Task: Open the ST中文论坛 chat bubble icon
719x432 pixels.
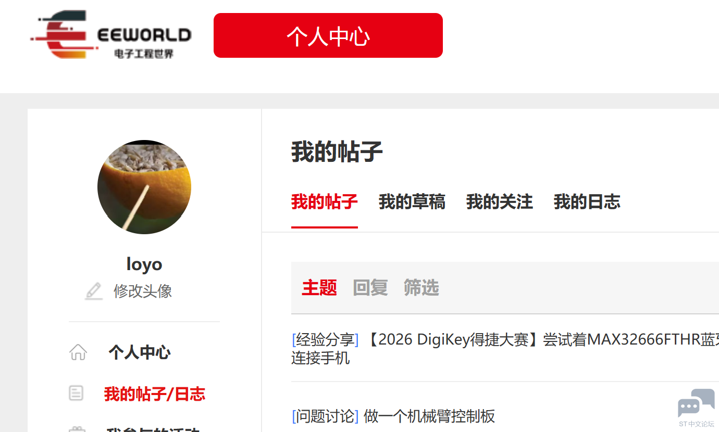Action: (x=696, y=403)
